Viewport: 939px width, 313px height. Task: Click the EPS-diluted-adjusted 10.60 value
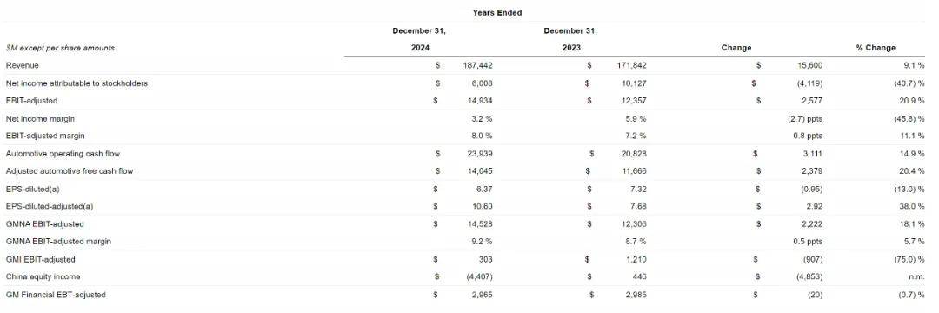tap(483, 206)
